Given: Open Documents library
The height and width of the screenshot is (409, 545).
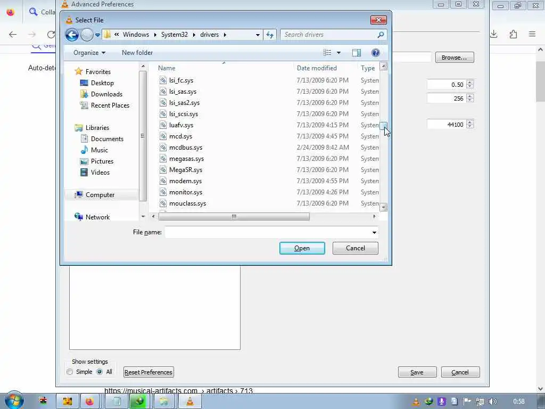Looking at the screenshot, I should 107,139.
